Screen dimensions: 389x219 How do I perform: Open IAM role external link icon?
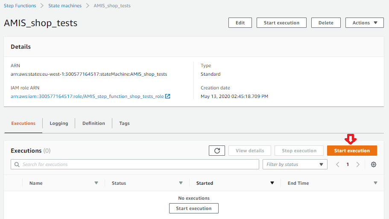168,97
